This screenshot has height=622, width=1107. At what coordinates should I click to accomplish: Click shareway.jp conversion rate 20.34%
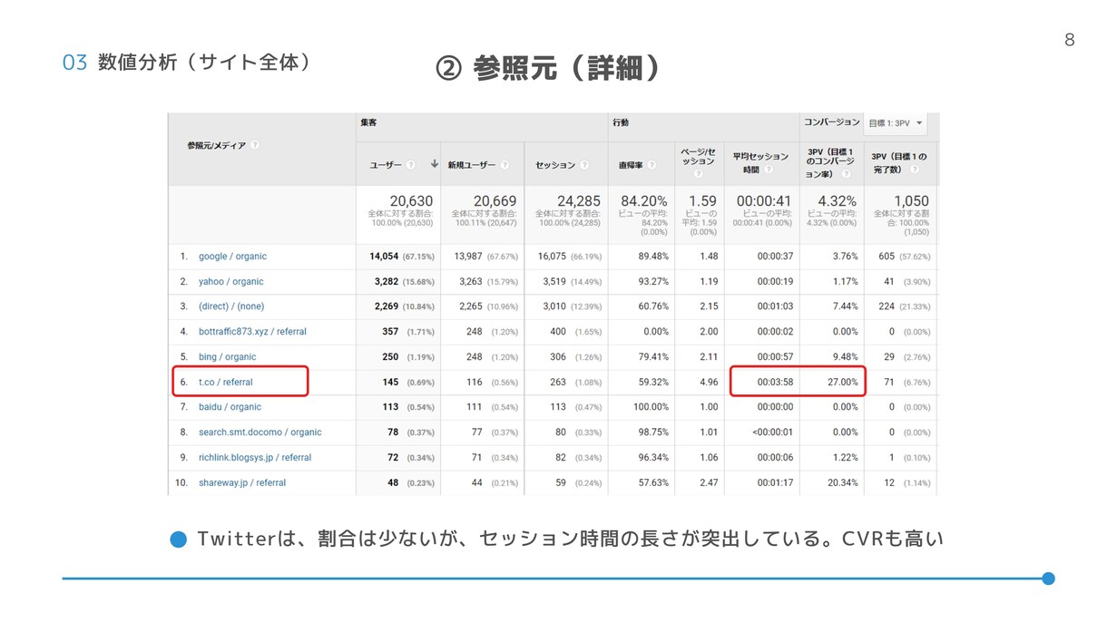click(x=842, y=483)
